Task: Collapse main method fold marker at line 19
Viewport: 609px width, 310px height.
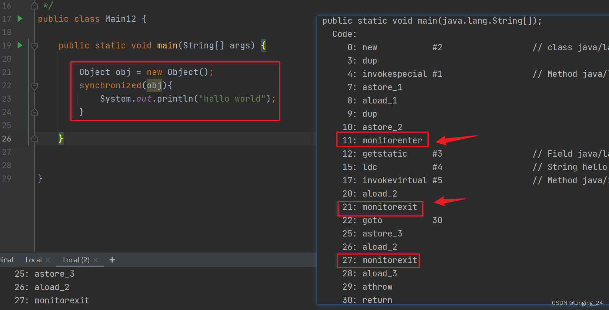Action: 34,46
